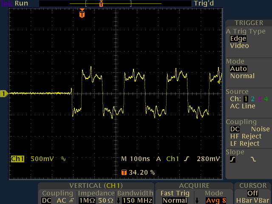Click the orange trigger position marker T
The width and height of the screenshot is (272, 204).
tap(82, 14)
